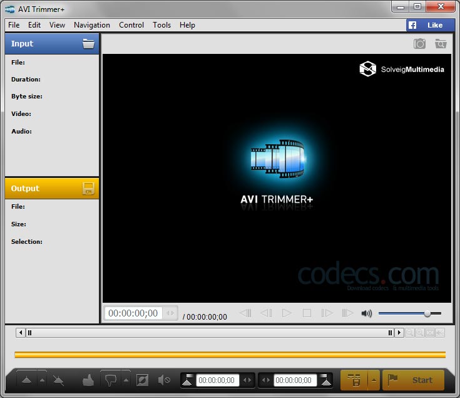Click the SolveigMultimedia logo
460x398 pixels.
pyautogui.click(x=402, y=69)
